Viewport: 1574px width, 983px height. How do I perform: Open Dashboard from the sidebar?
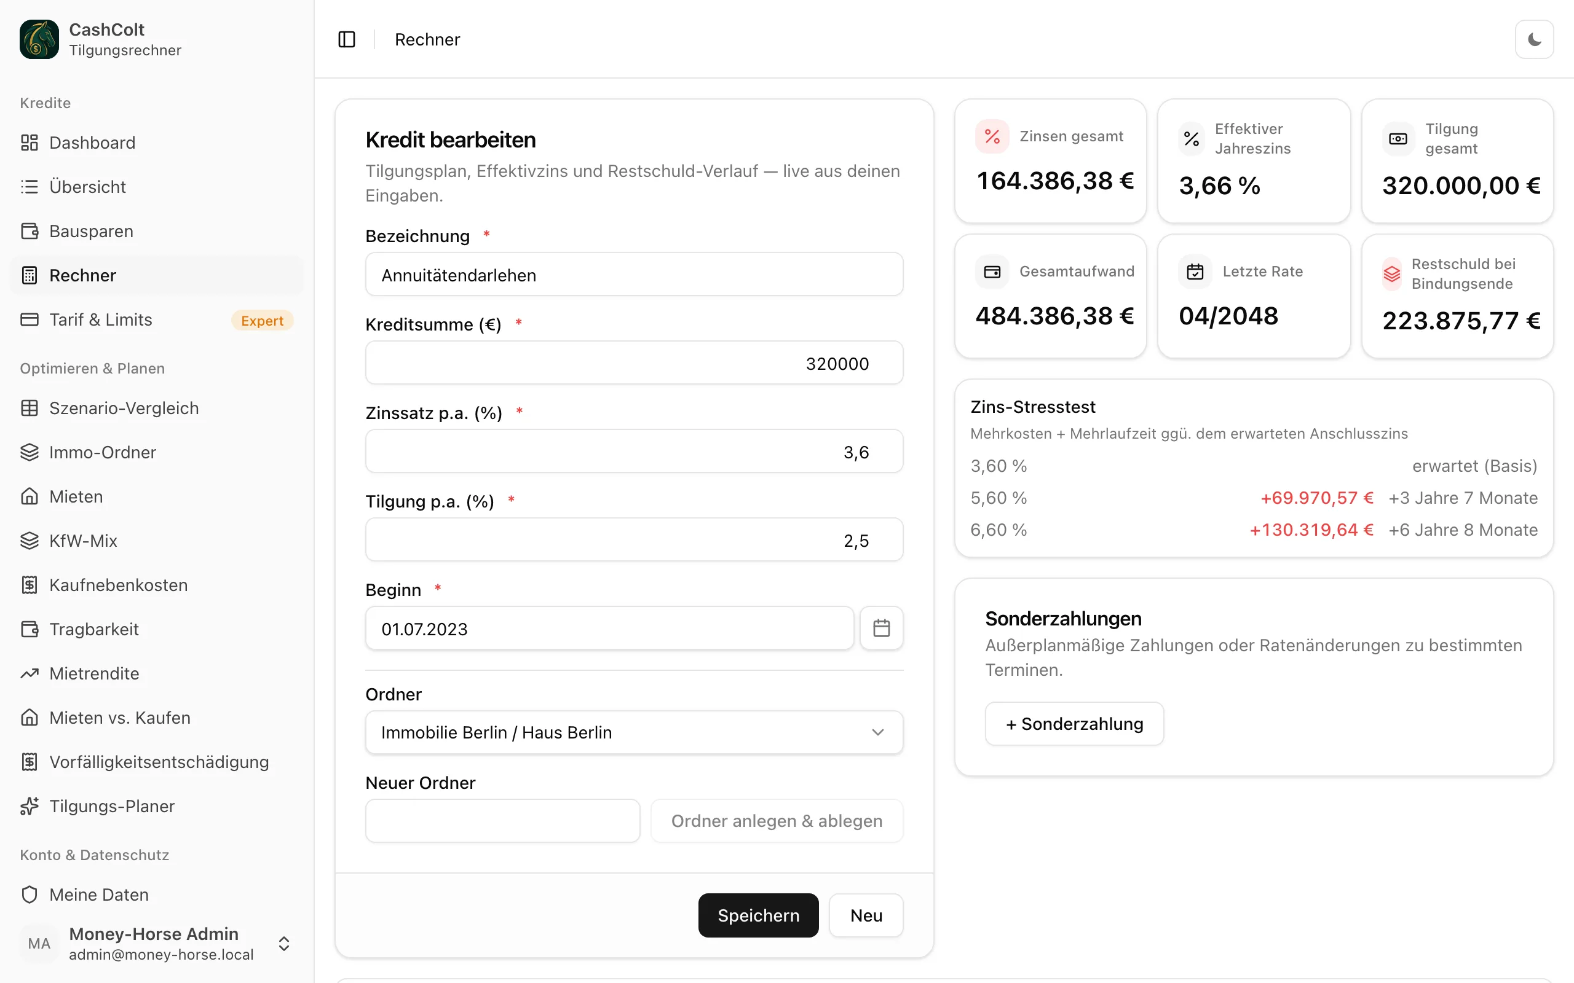click(157, 143)
